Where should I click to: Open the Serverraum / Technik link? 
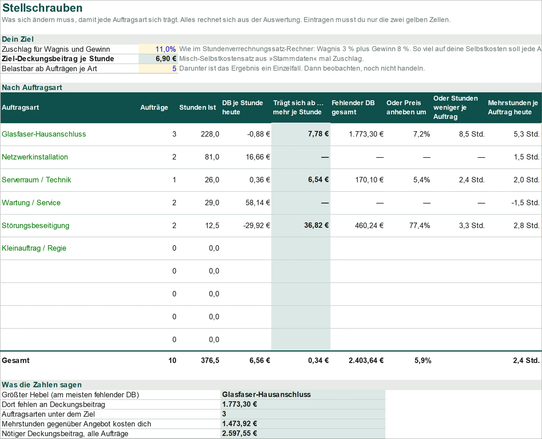pos(36,180)
